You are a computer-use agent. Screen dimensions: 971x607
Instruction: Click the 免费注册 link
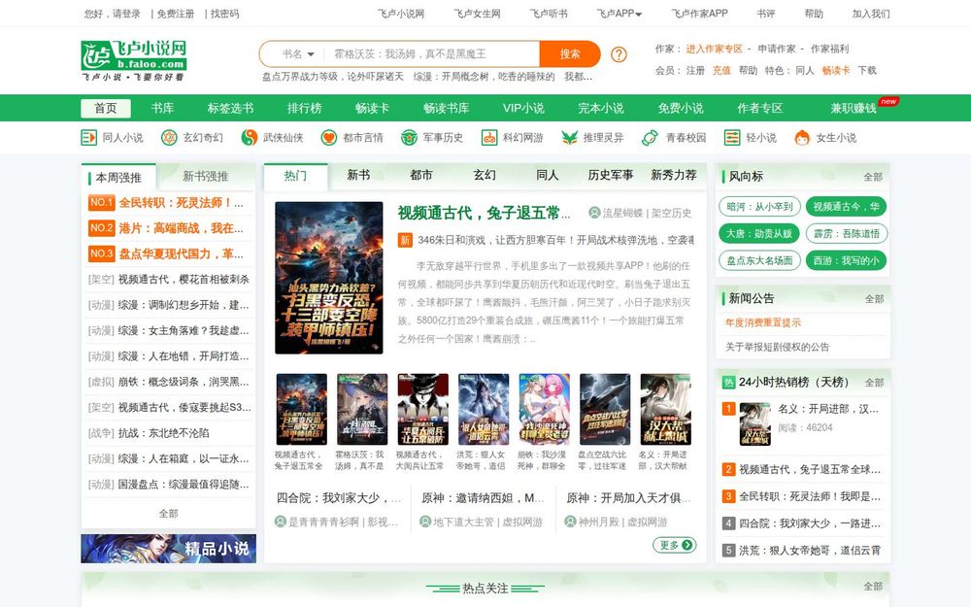175,14
